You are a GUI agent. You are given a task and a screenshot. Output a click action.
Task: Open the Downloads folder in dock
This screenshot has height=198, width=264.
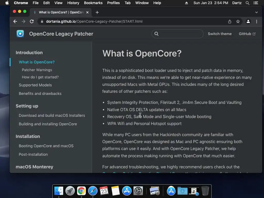(182, 191)
